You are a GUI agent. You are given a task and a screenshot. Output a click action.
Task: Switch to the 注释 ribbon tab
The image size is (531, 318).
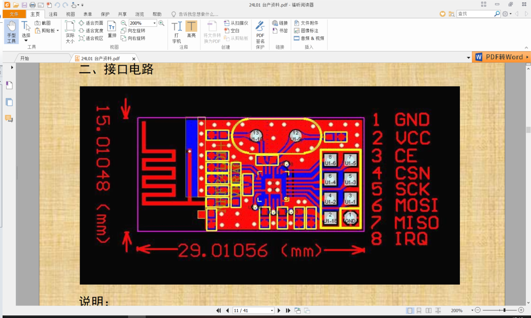[x=53, y=14]
